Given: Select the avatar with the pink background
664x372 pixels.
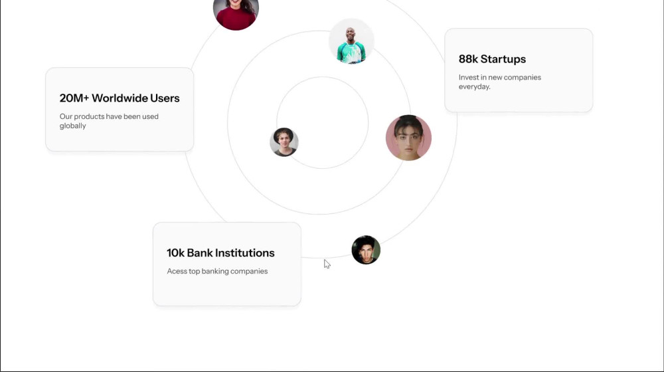Looking at the screenshot, I should pos(408,138).
